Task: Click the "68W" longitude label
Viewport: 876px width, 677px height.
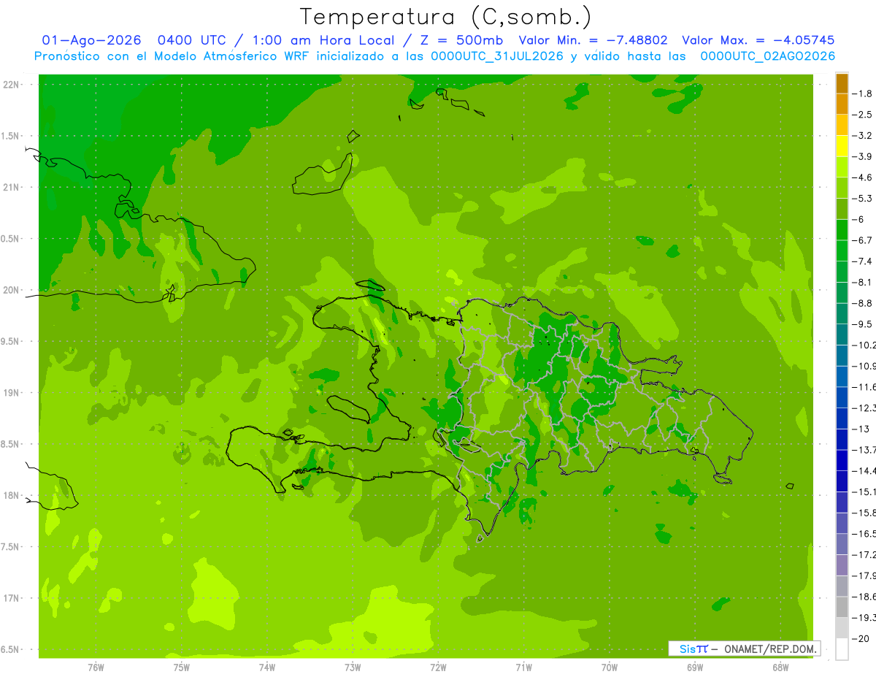Action: pos(780,668)
